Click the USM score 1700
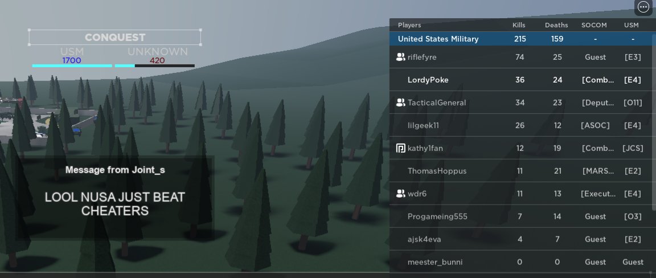The width and height of the screenshot is (656, 278). [72, 60]
